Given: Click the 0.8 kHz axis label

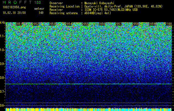Looking at the screenshot, I should (2, 78).
